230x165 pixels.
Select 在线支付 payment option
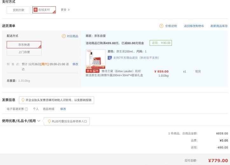(x=44, y=10)
